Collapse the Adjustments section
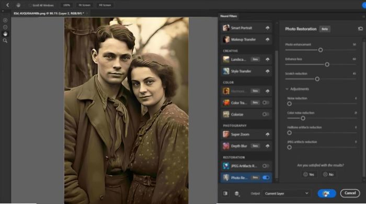Image resolution: width=366 pixels, height=204 pixels. coord(287,89)
